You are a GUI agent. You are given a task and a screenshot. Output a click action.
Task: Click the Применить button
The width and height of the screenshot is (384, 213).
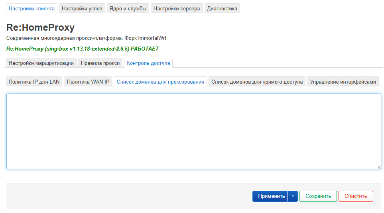(x=270, y=196)
